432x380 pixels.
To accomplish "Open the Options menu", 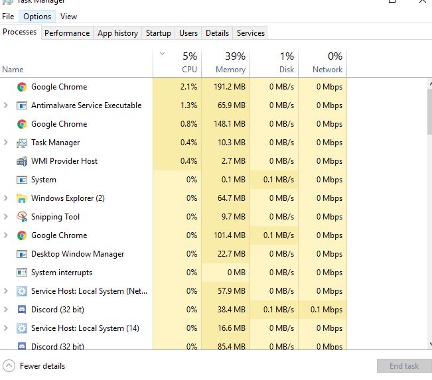I will [x=37, y=17].
